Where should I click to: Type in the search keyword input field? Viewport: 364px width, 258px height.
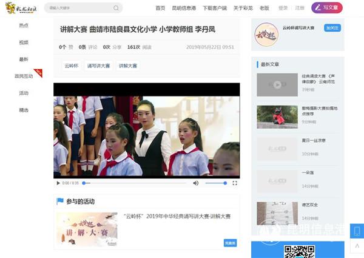79,8
